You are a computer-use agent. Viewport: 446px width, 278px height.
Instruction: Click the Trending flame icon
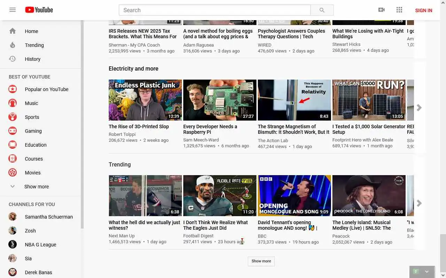[13, 45]
